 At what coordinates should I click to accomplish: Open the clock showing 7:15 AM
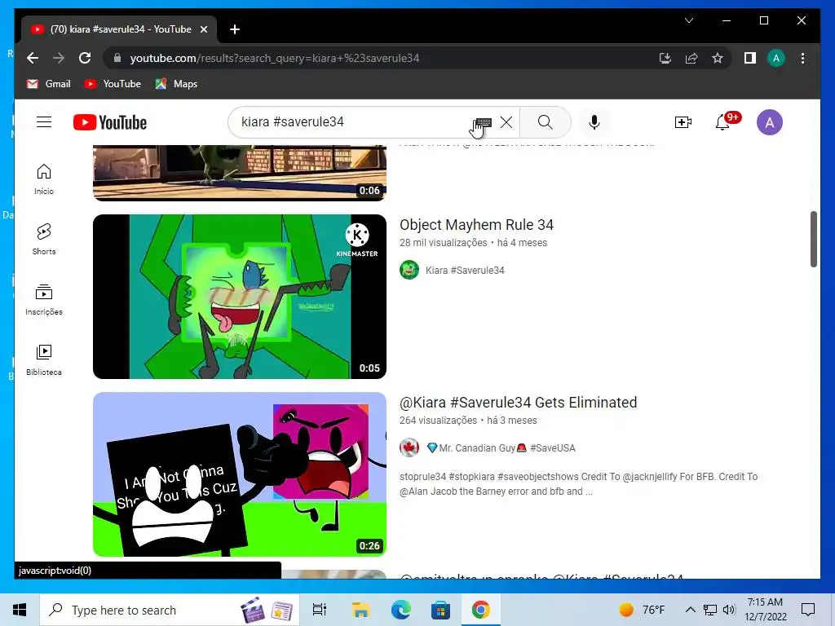point(765,610)
